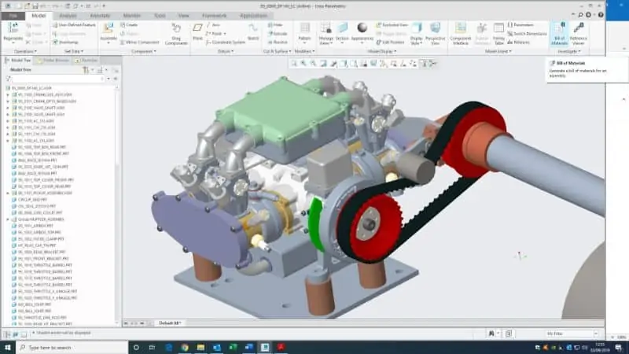Click User-Defined Feature
The image size is (629, 354).
coord(74,25)
